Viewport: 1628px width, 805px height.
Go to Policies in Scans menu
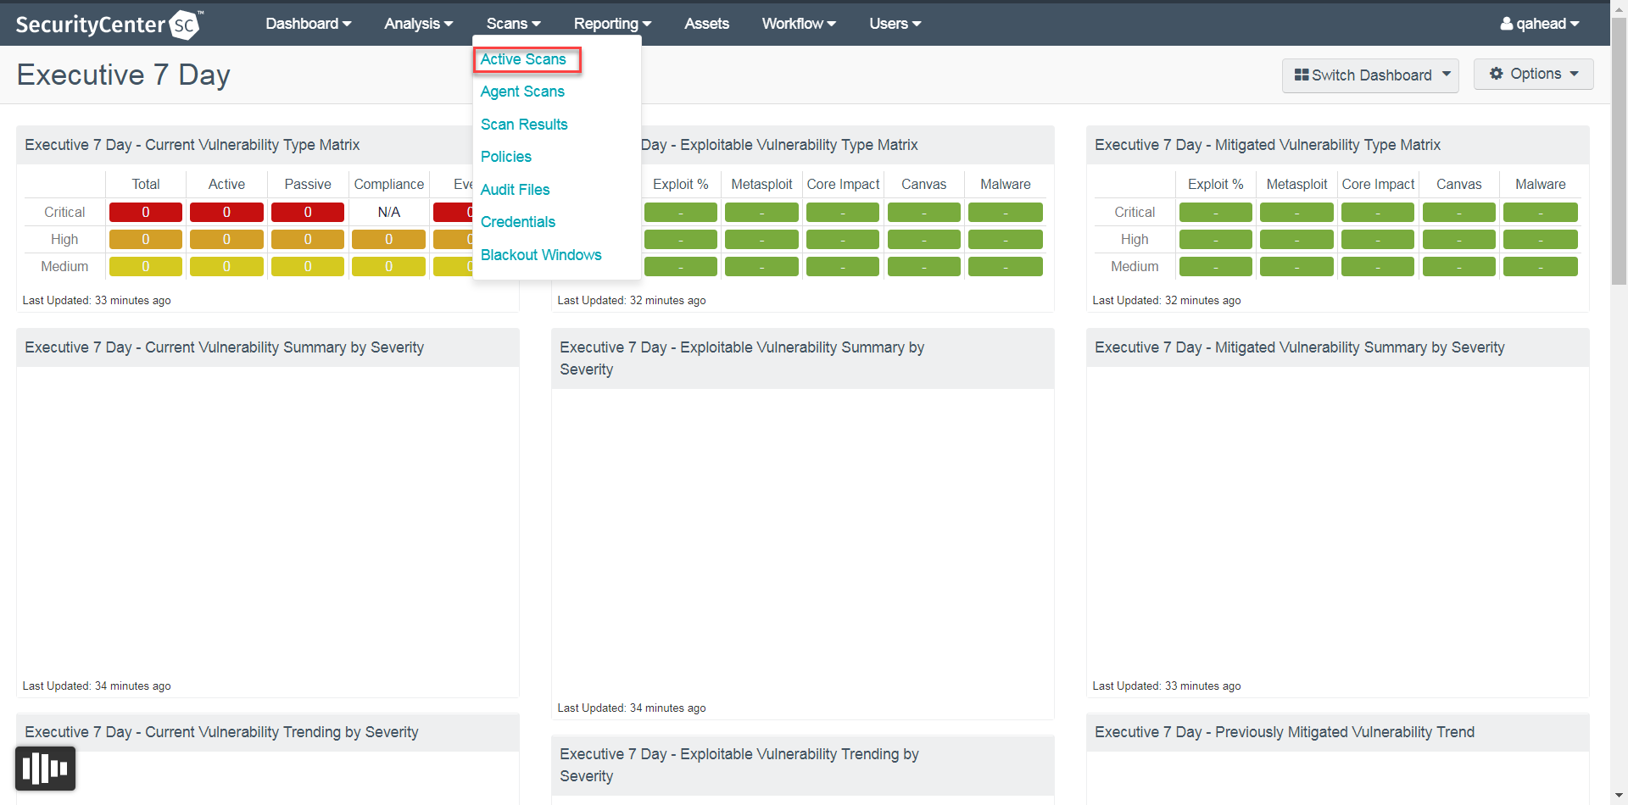click(506, 157)
